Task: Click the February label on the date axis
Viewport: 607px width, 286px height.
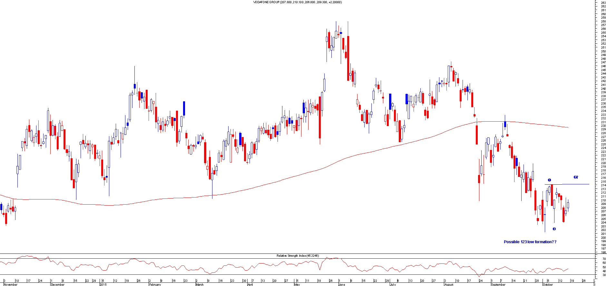Action: [155, 284]
